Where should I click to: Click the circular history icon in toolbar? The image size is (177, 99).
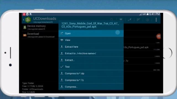point(147,20)
